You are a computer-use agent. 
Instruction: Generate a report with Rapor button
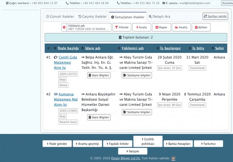[x=161, y=27]
